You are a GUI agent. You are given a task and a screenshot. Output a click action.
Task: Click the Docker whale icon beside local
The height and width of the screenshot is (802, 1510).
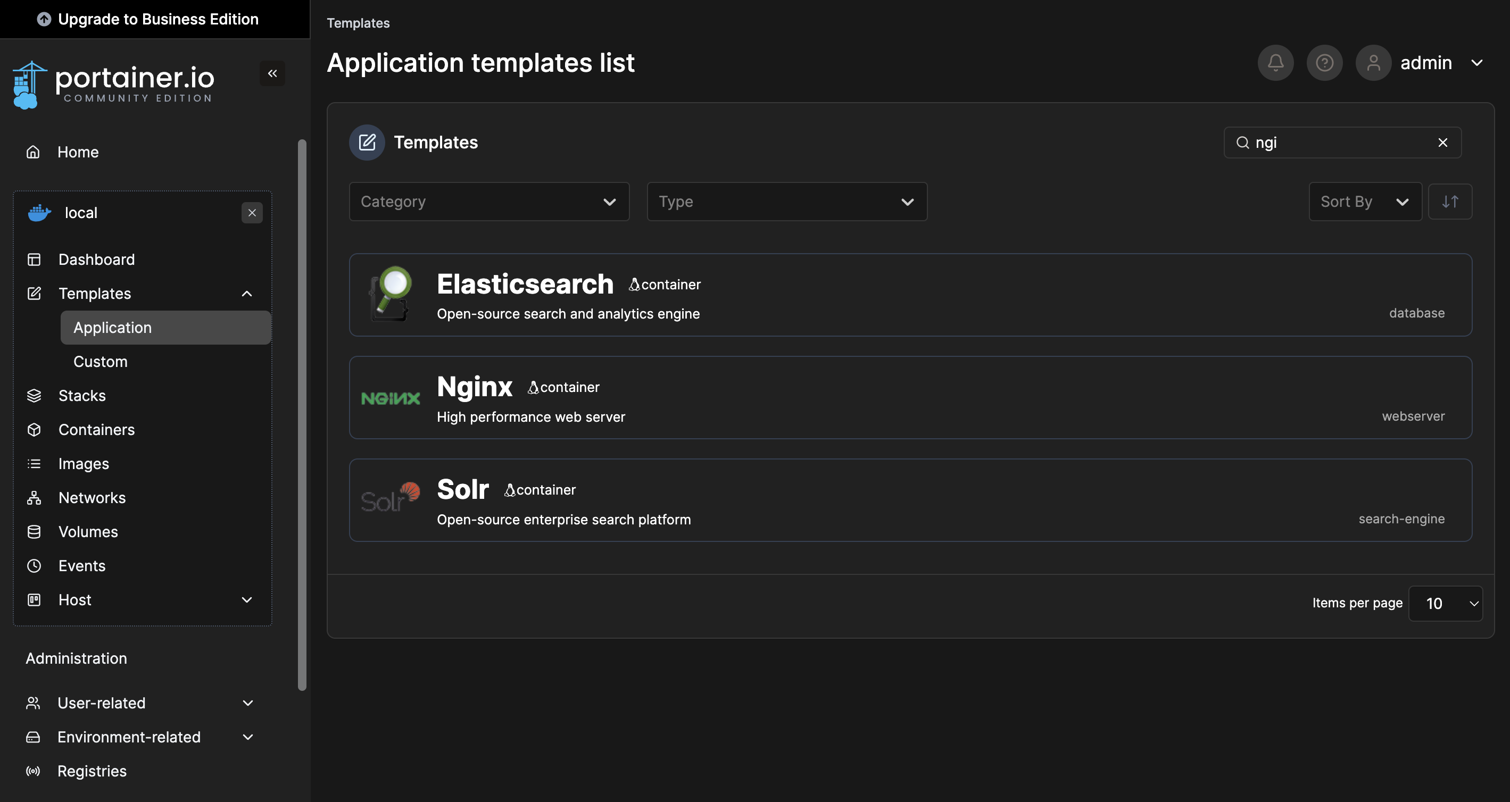40,213
